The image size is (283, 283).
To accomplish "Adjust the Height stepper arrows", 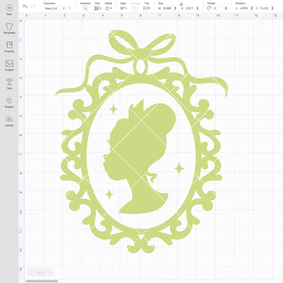I will (x=198, y=8).
